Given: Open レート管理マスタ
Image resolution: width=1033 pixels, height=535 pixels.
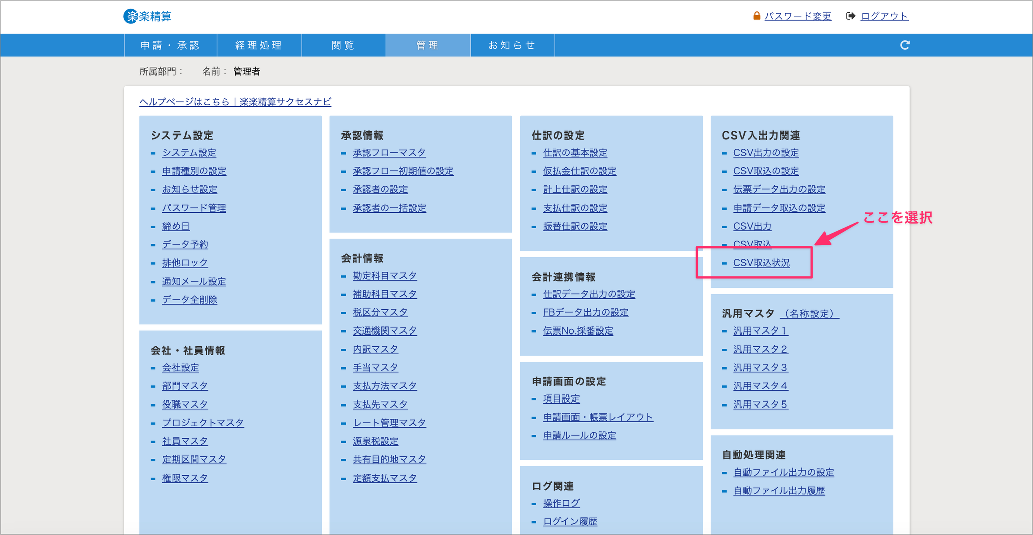Looking at the screenshot, I should [389, 423].
